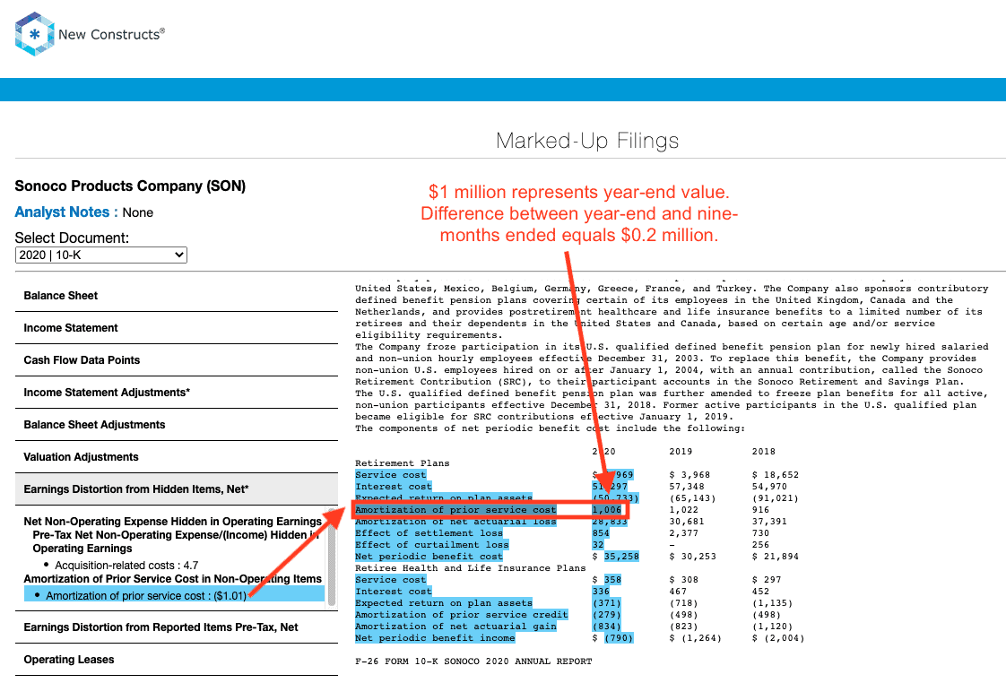Click Effect of curtailment loss label
The image size is (1006, 683).
tap(432, 544)
